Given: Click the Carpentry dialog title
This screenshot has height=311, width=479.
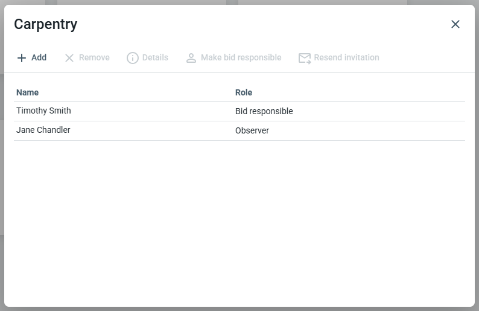Looking at the screenshot, I should pos(46,24).
